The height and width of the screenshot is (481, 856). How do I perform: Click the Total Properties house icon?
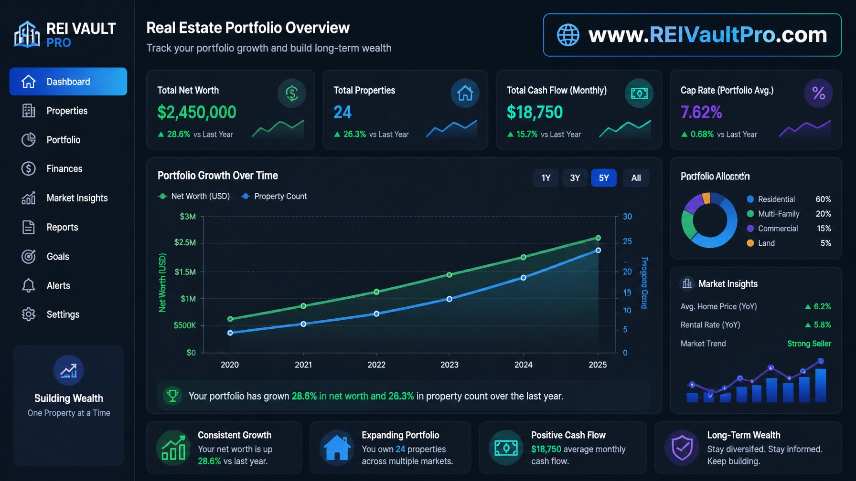[x=465, y=93]
